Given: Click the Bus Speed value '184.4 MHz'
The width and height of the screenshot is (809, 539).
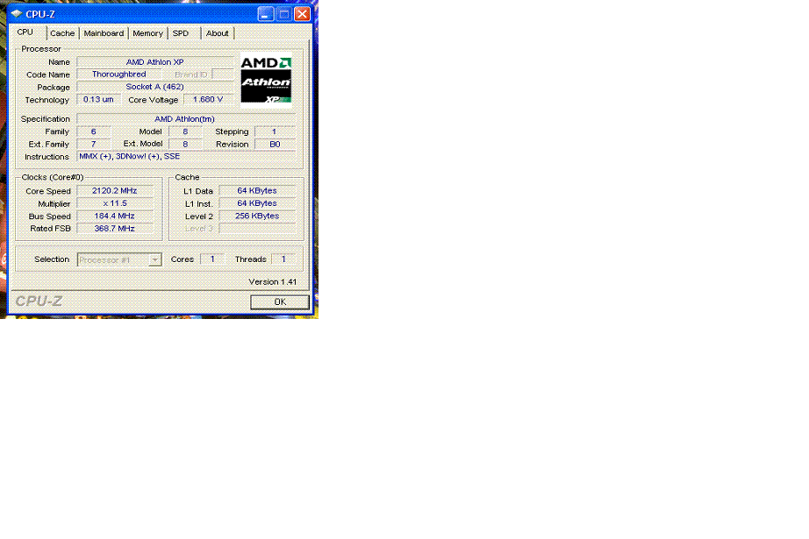Looking at the screenshot, I should click(115, 216).
